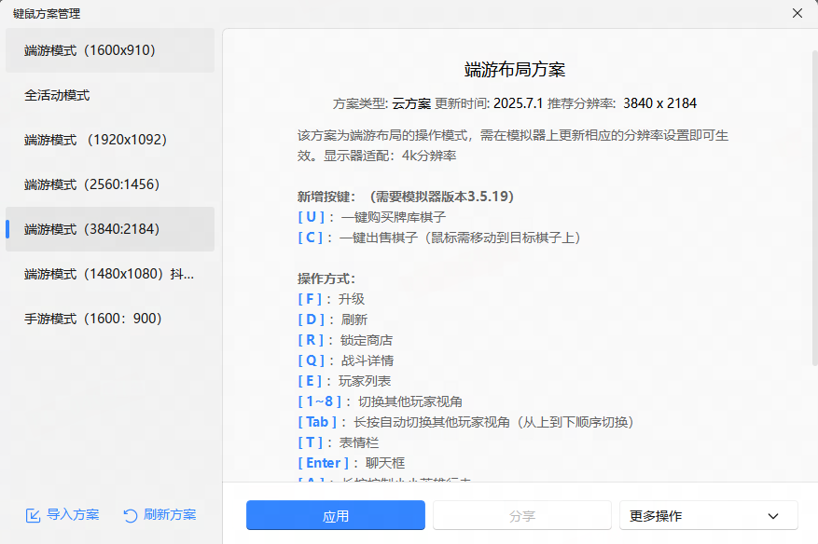Select the active 端游模式（3840:2184）item
The height and width of the screenshot is (544, 818).
click(110, 229)
